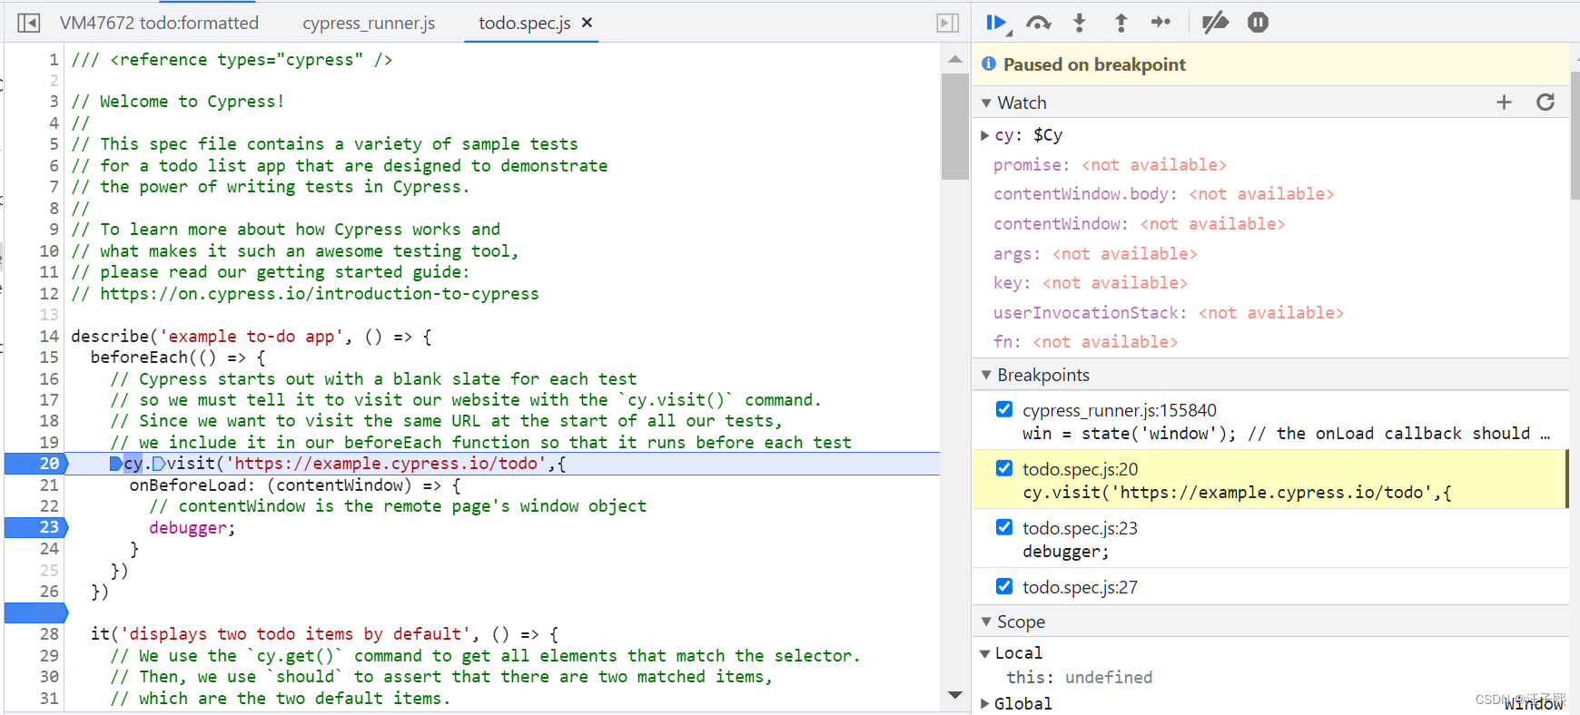Disable todo.spec.js:23 breakpoint checkbox
This screenshot has width=1580, height=715.
point(1004,527)
